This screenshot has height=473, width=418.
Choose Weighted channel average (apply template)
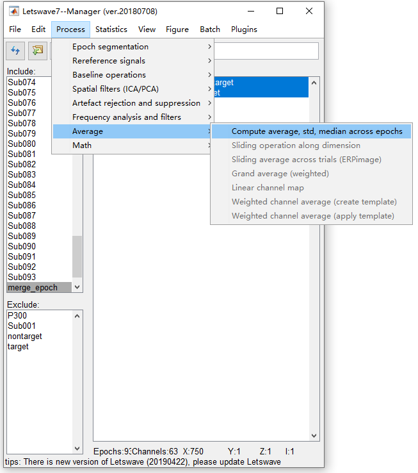point(311,216)
